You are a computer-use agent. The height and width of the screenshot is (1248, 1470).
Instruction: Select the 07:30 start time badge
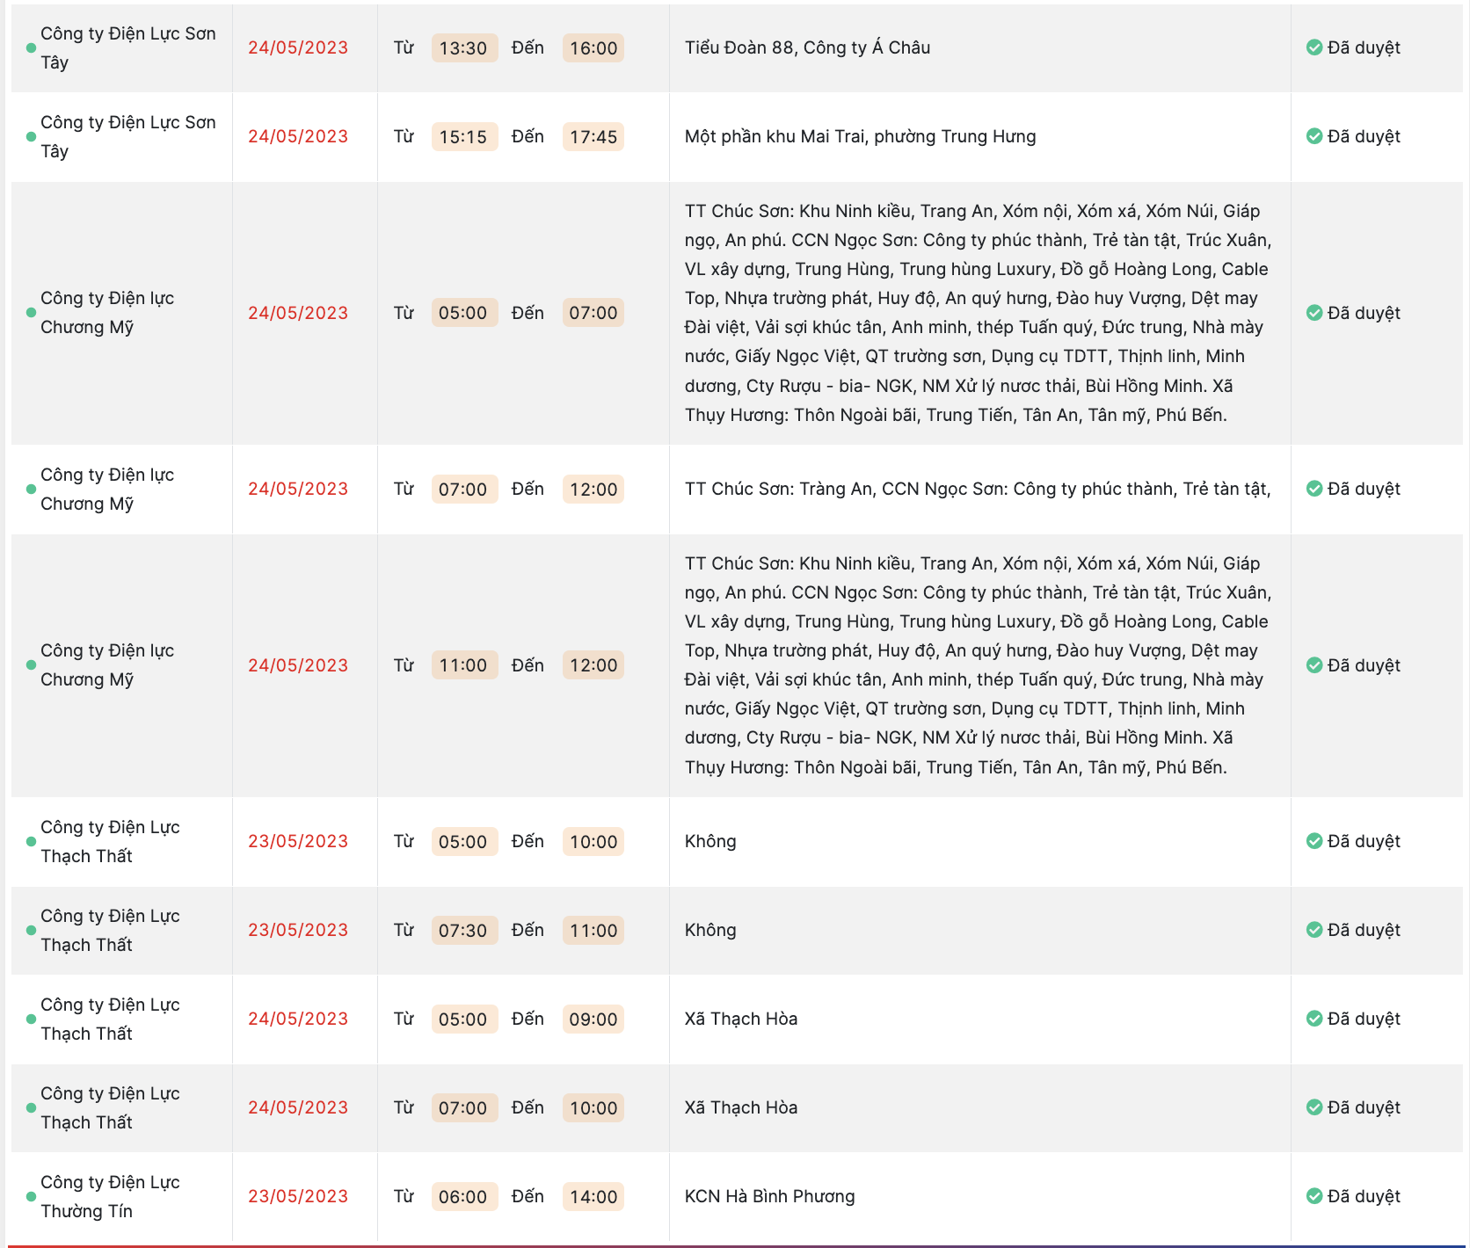pos(464,931)
